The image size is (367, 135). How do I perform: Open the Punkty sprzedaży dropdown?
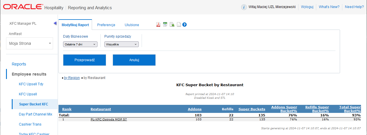(122, 45)
